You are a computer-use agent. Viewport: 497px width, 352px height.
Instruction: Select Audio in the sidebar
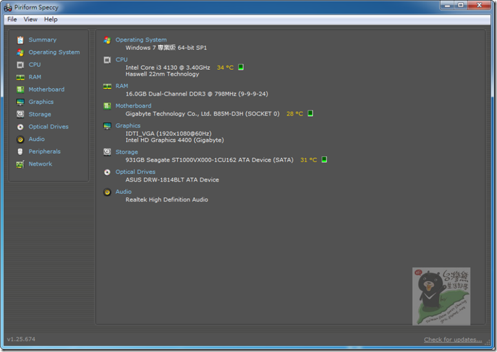click(36, 139)
